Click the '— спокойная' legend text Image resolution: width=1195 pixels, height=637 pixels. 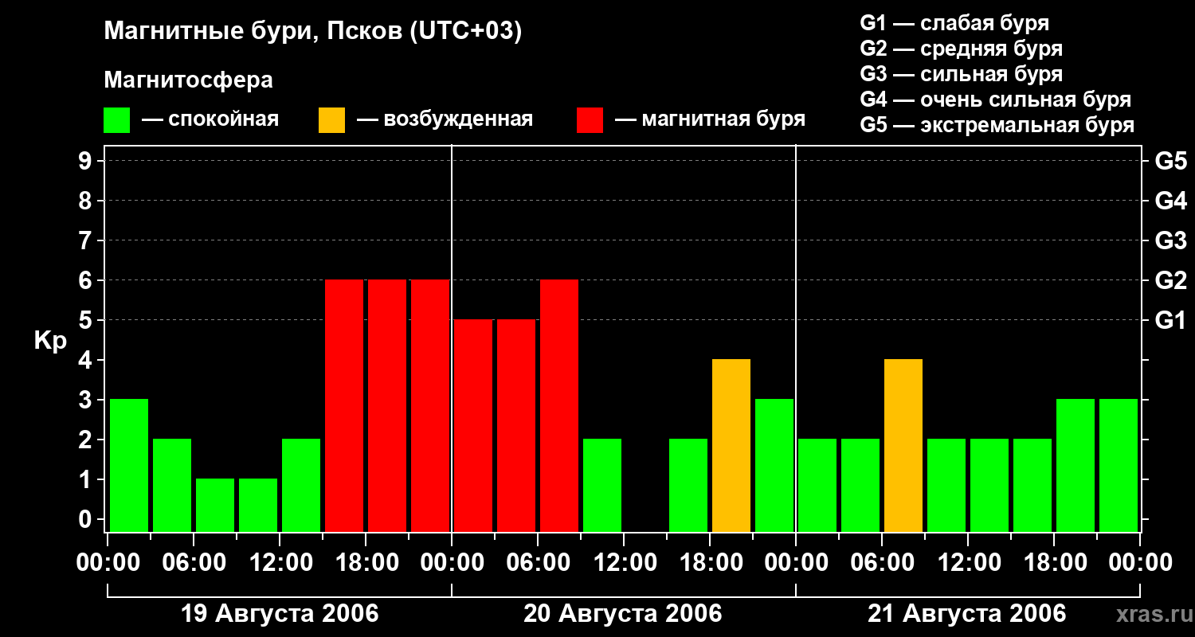(x=210, y=120)
